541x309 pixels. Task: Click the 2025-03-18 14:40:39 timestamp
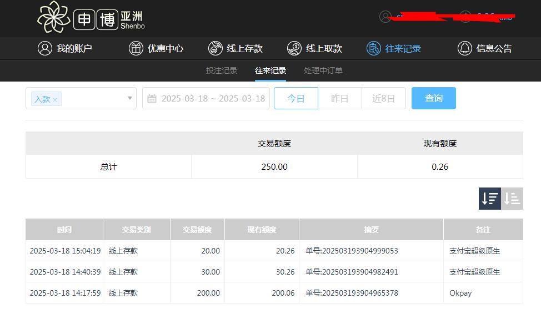click(65, 272)
